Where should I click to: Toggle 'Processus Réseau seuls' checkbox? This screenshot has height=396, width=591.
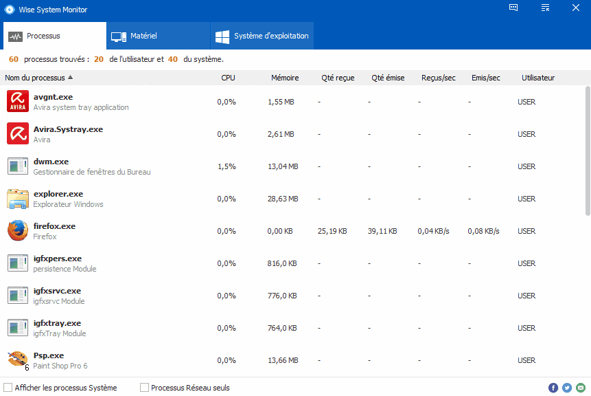pyautogui.click(x=144, y=388)
